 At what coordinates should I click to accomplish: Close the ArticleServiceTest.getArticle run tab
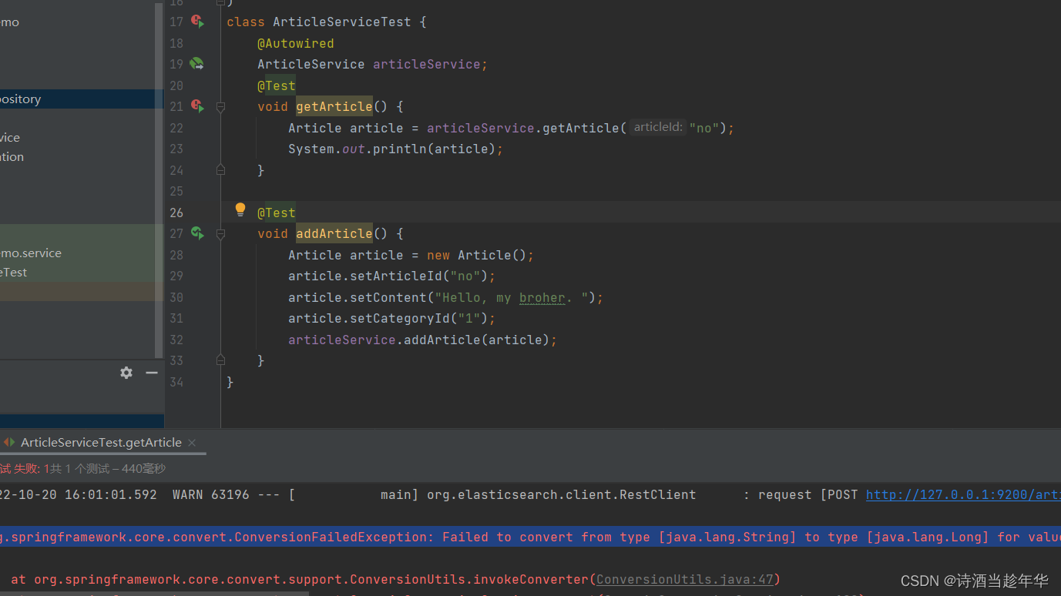192,443
